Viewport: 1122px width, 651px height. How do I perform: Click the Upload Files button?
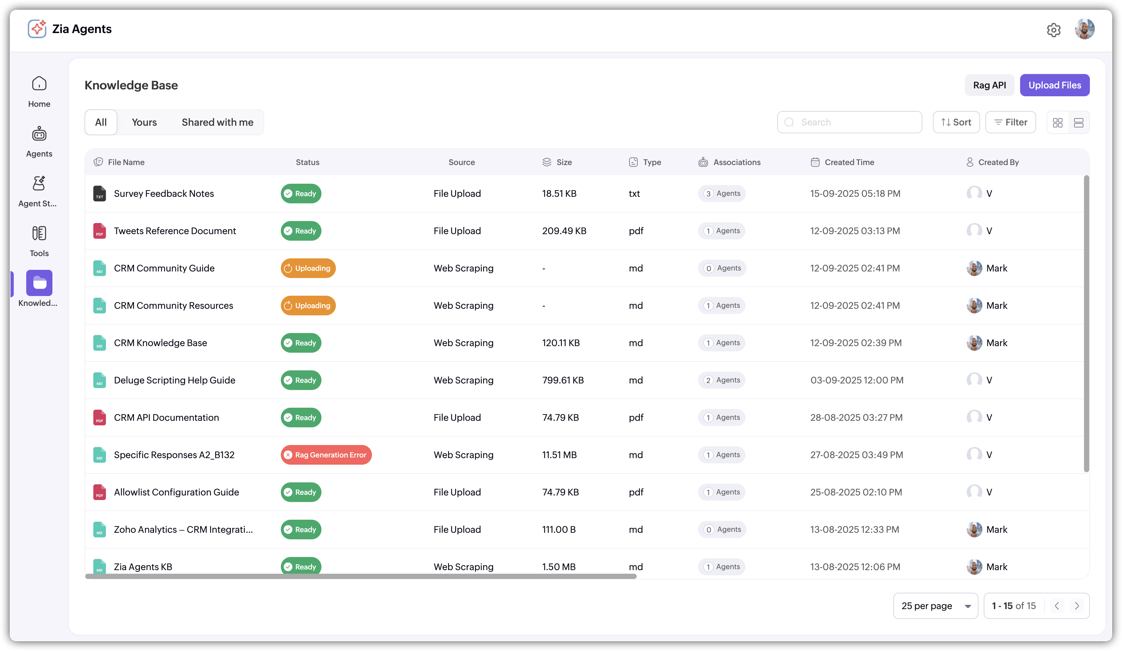1054,85
